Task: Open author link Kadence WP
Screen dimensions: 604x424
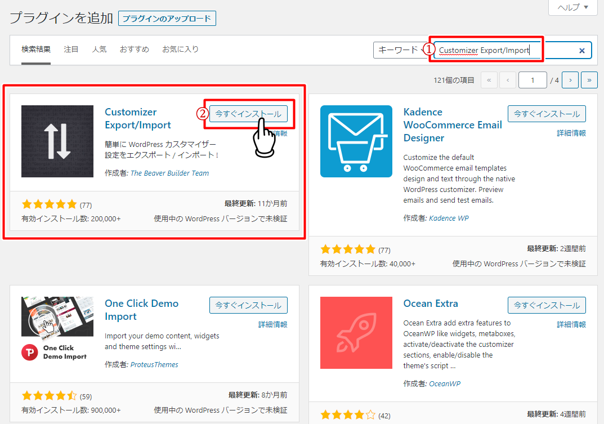Action: tap(449, 218)
